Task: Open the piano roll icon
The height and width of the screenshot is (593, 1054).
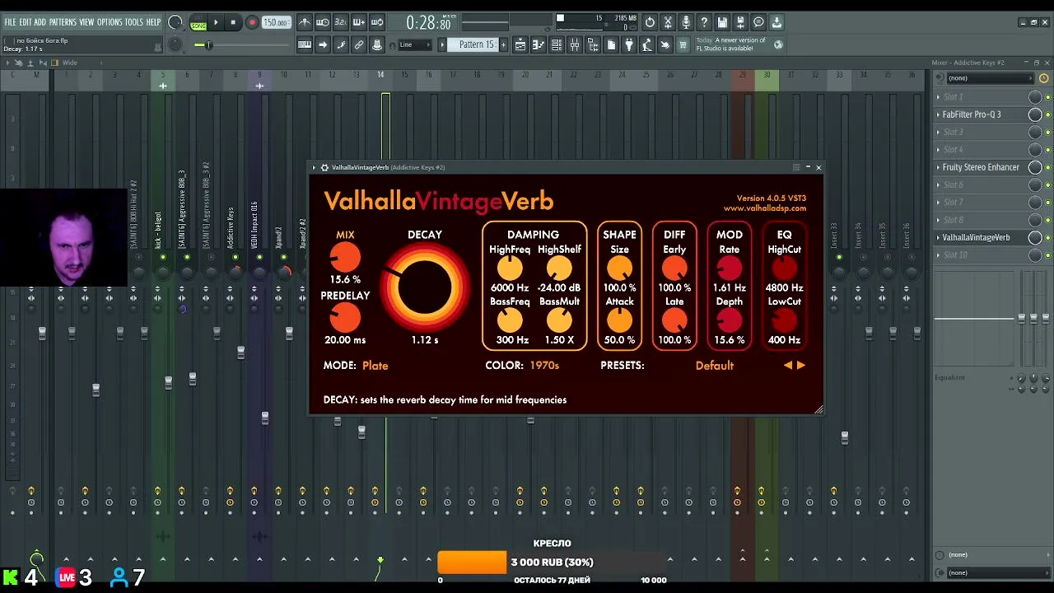Action: (x=539, y=44)
